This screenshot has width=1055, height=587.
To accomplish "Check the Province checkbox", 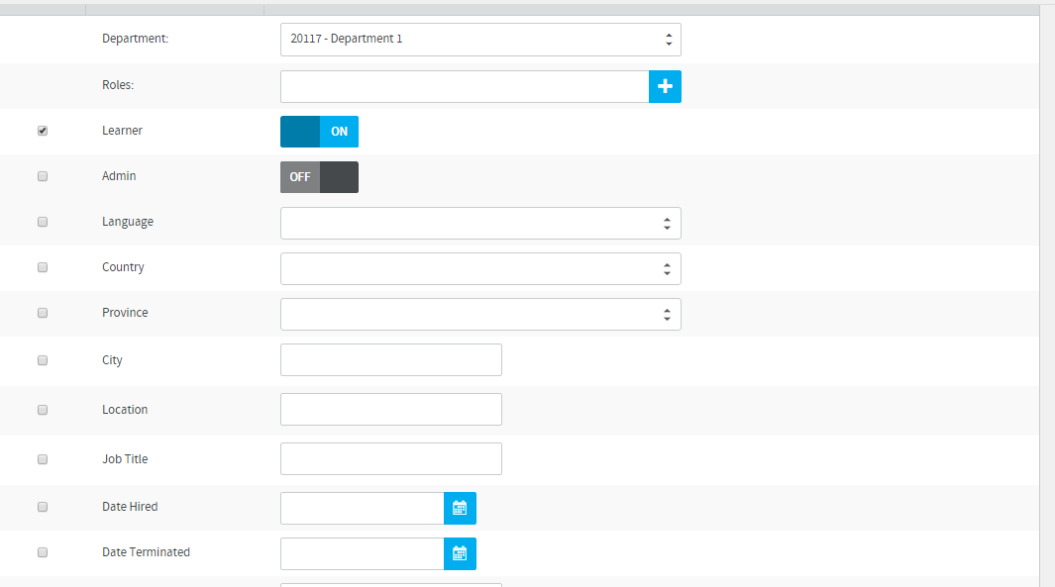I will [x=43, y=314].
